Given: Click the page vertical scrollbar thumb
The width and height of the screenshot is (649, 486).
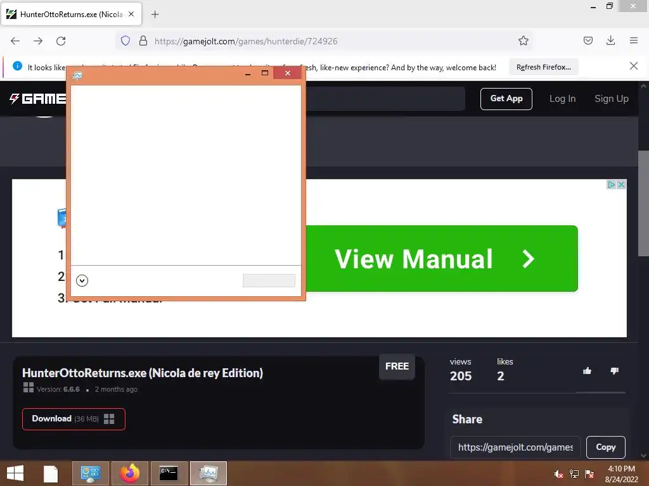Looking at the screenshot, I should pos(643,203).
